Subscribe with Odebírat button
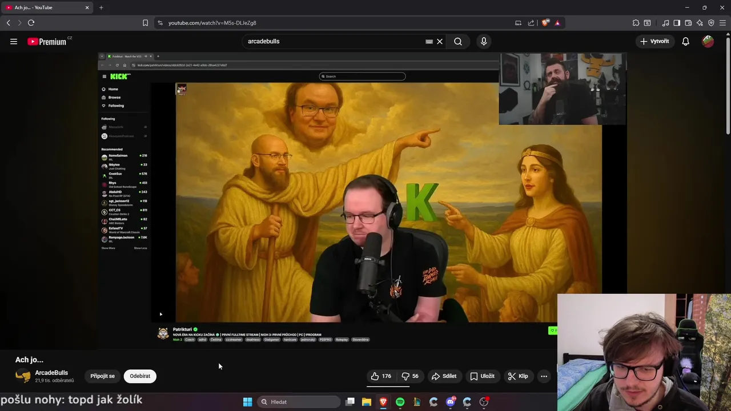Screen dimensions: 731x411 (140, 376)
